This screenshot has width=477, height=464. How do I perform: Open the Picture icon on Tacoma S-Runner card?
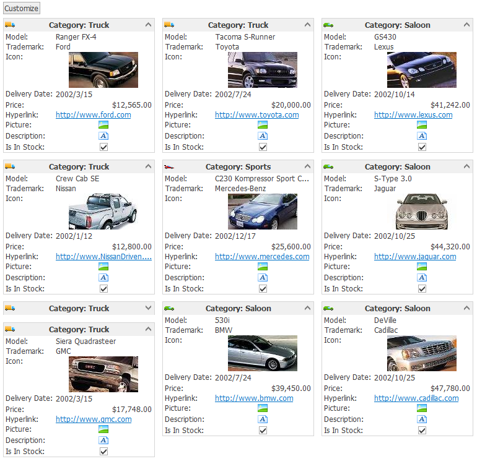[263, 125]
